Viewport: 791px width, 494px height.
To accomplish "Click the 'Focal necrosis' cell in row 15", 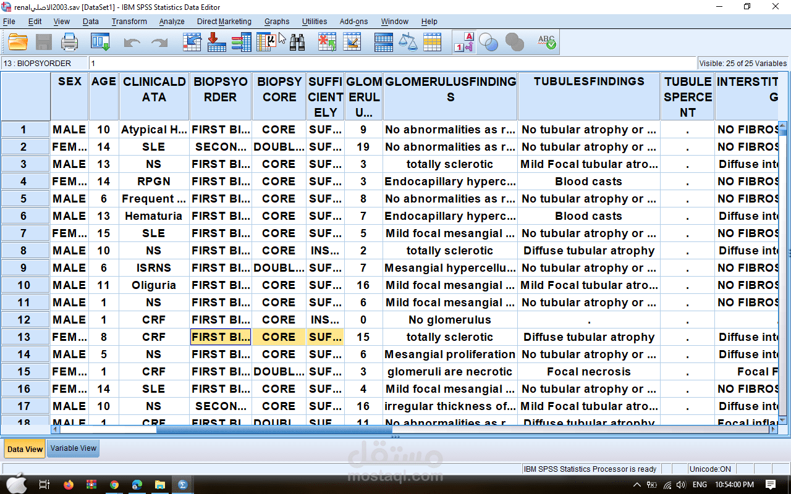I will pyautogui.click(x=589, y=372).
